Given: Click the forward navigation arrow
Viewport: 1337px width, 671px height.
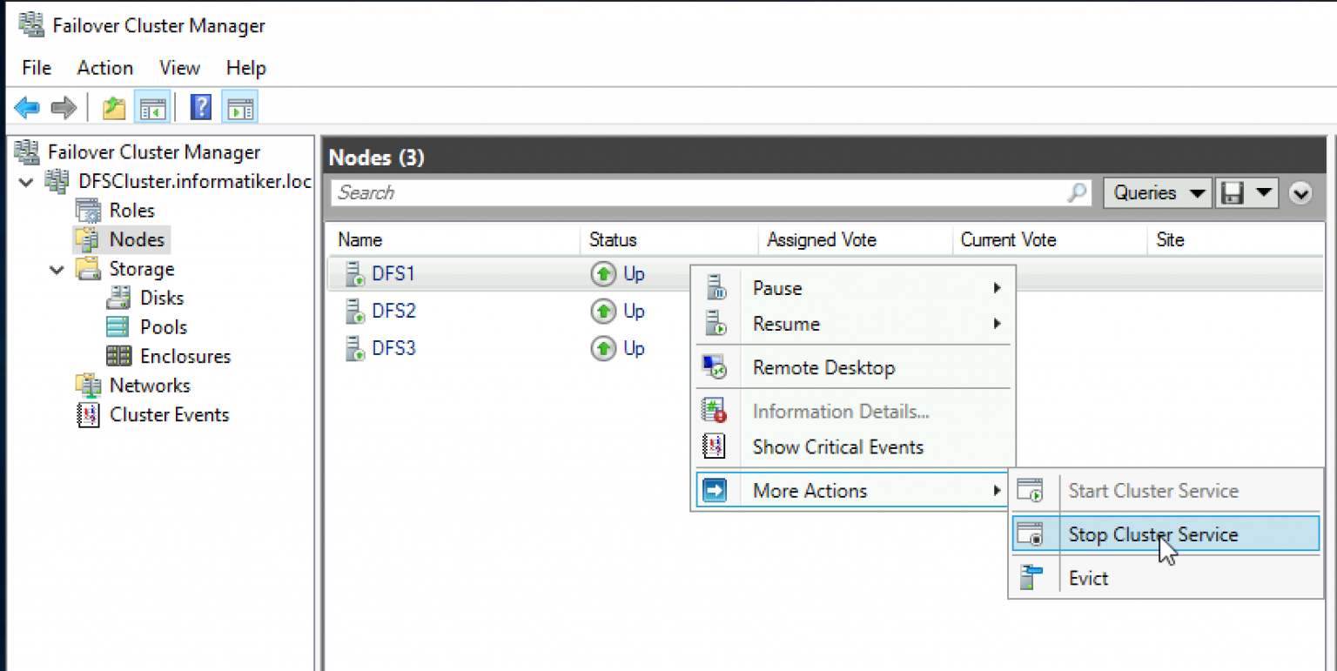Looking at the screenshot, I should [62, 107].
